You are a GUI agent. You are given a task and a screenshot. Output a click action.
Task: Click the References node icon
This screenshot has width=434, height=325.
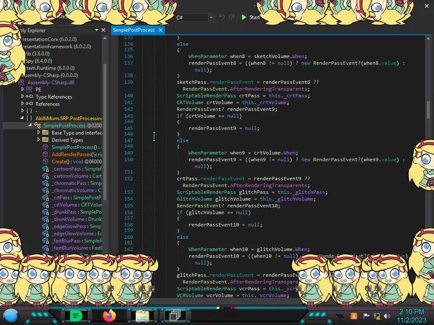(x=29, y=104)
